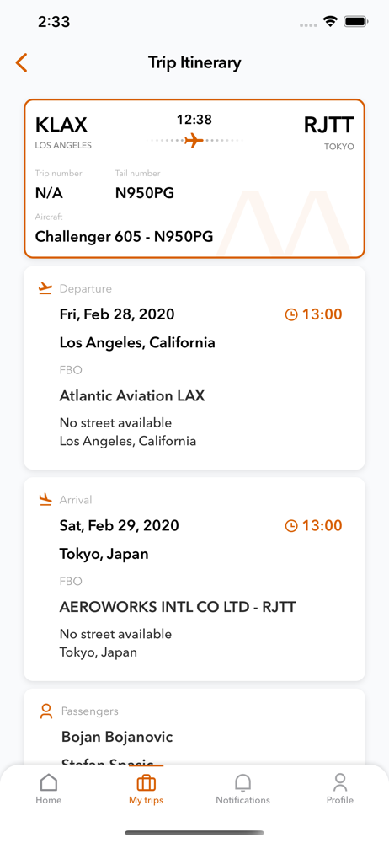Tap the Fri, Feb 28, 2020 departure date
The height and width of the screenshot is (843, 389).
coord(117,314)
